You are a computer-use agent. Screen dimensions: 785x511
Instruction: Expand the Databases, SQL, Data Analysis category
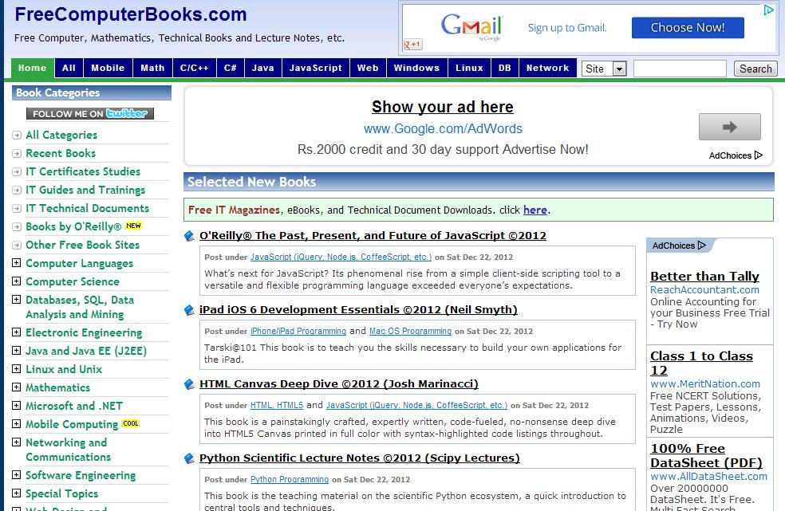[17, 299]
